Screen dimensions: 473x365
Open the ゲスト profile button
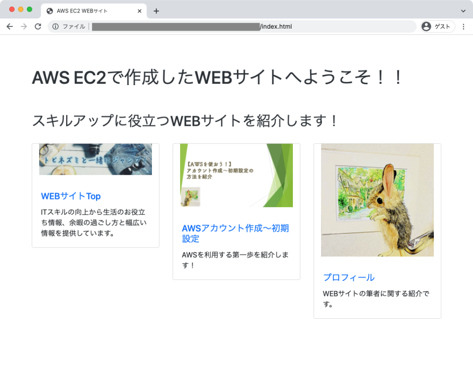[x=437, y=26]
